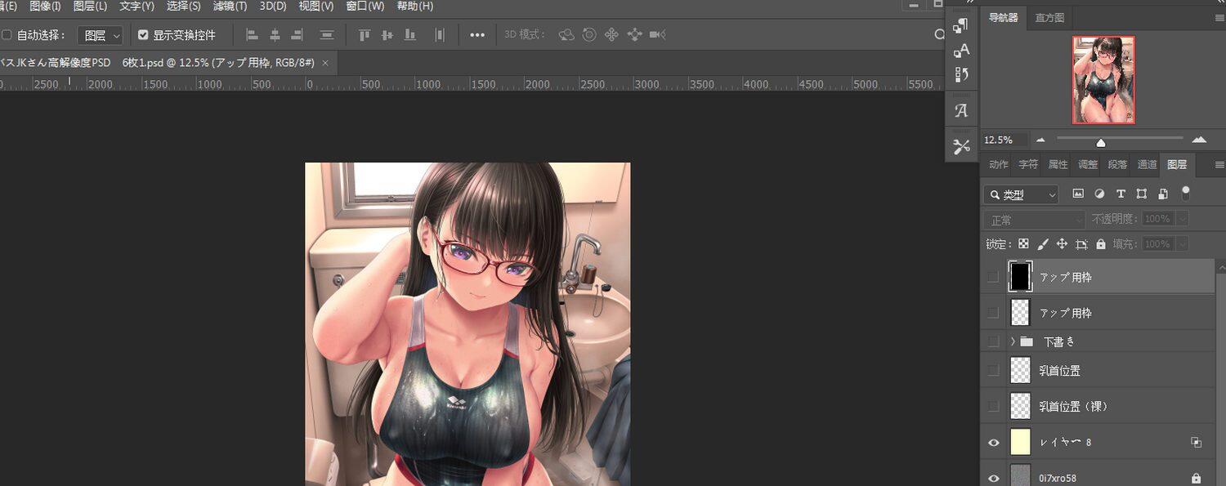Viewport: 1226px width, 486px height.
Task: Open the tool presets wrench icon
Action: 961,146
